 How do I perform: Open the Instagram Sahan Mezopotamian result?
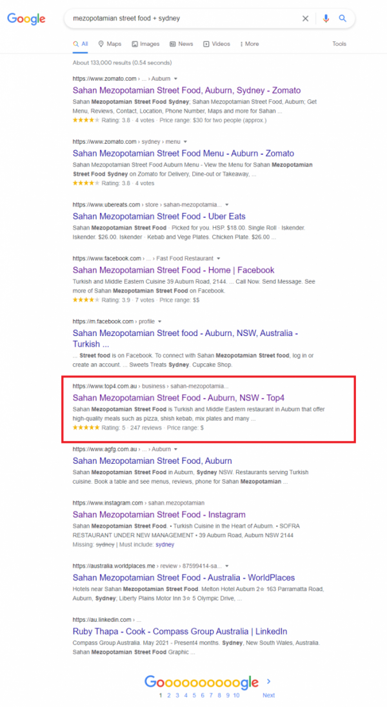point(159,514)
